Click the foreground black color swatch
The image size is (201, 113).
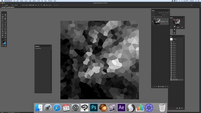coord(3,42)
